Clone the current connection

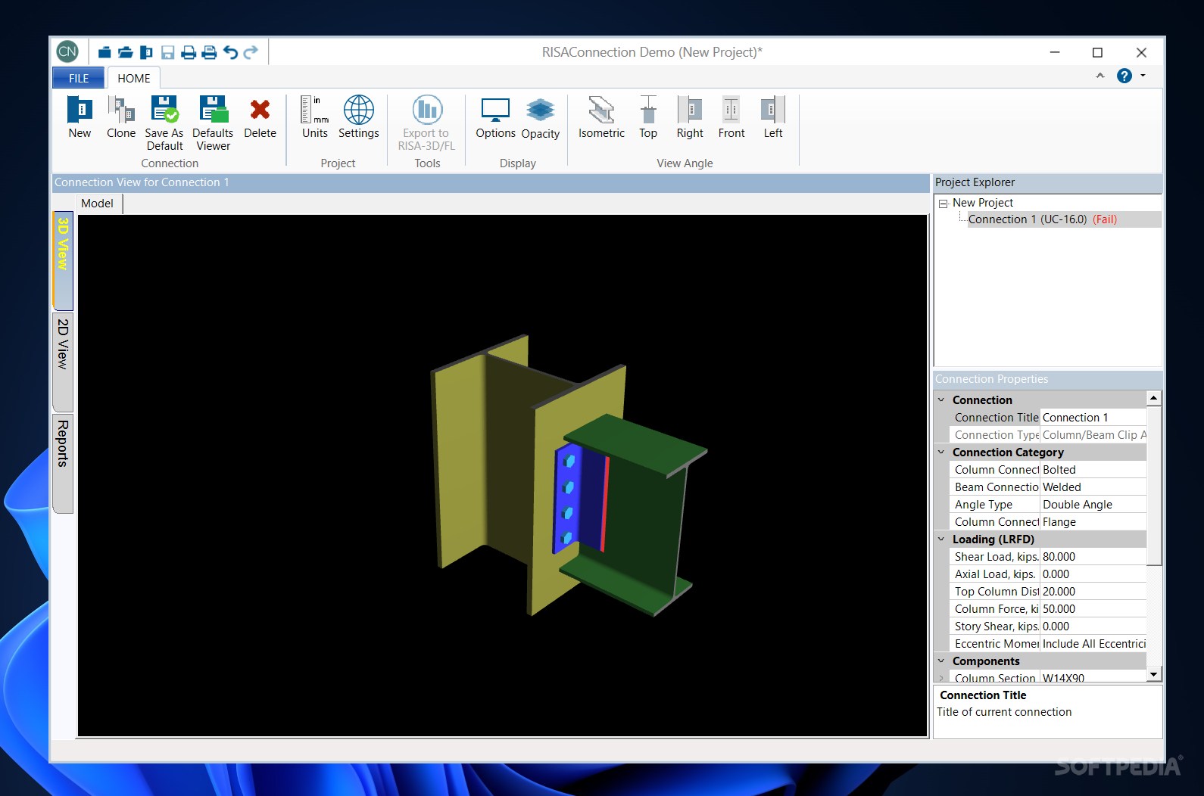coord(121,117)
